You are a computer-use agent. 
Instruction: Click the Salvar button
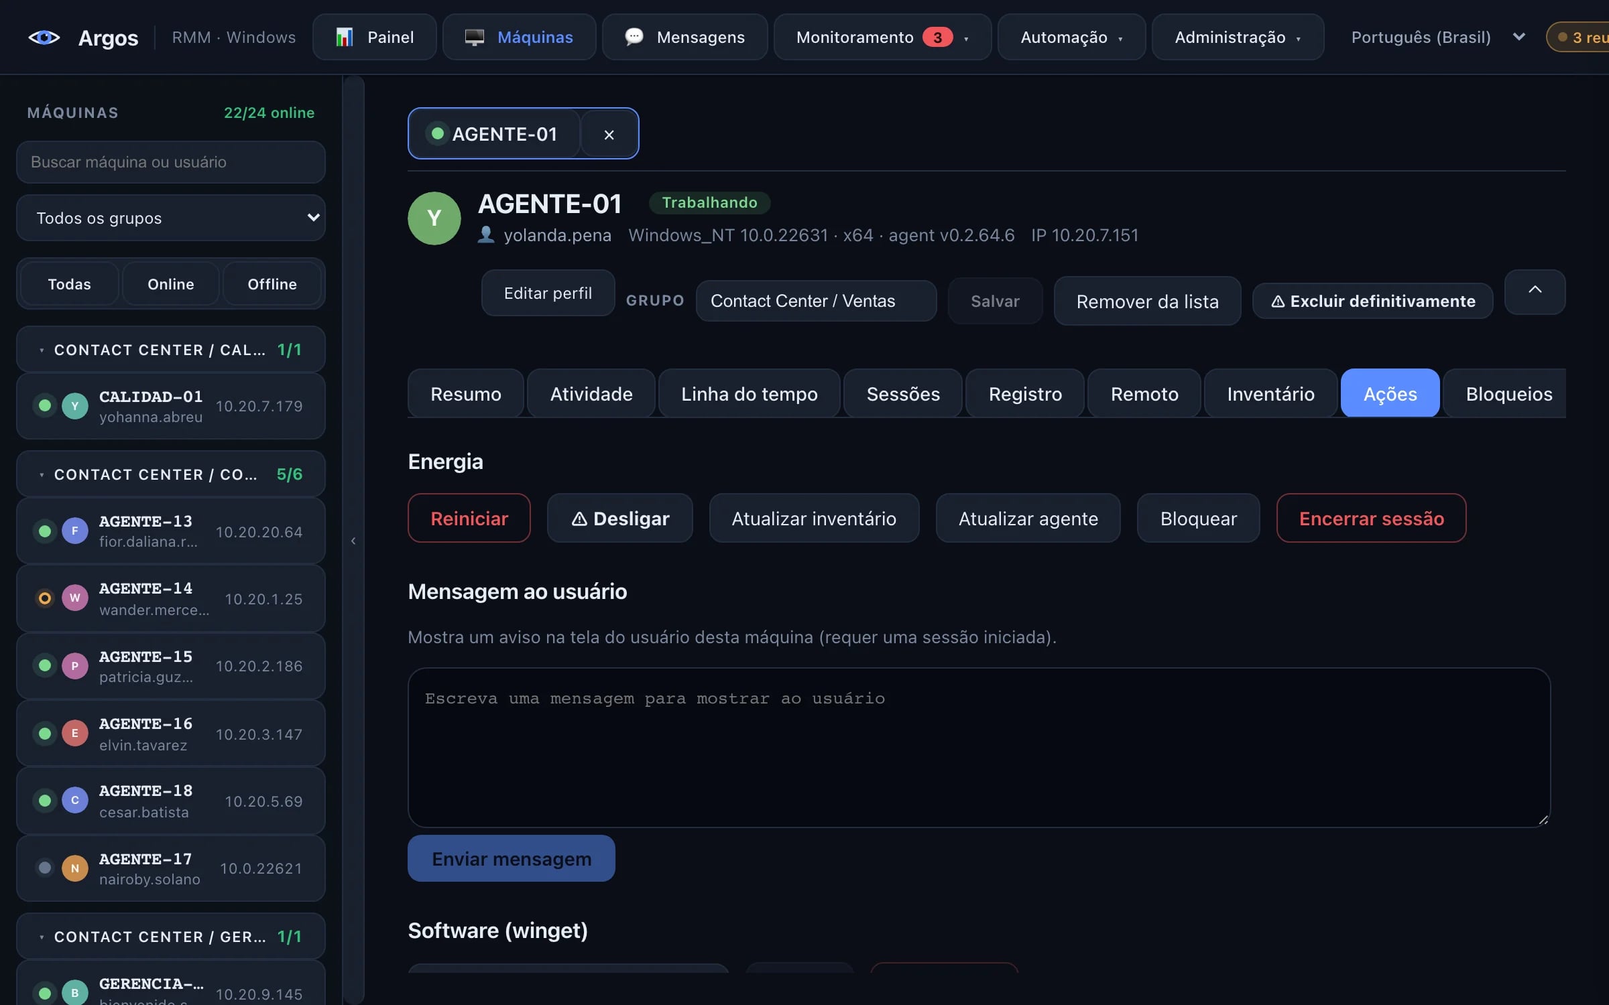(995, 301)
